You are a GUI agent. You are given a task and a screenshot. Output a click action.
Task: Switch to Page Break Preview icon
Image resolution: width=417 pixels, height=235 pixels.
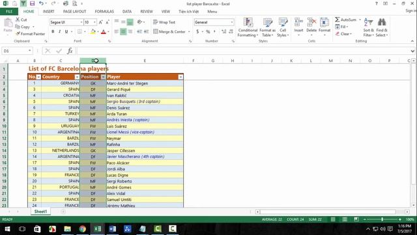[x=356, y=219]
